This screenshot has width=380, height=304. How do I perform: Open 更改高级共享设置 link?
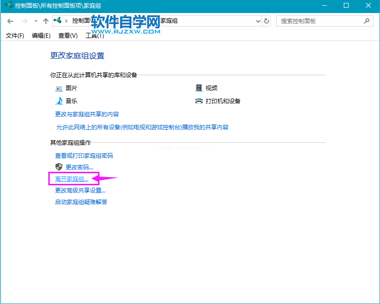80,191
